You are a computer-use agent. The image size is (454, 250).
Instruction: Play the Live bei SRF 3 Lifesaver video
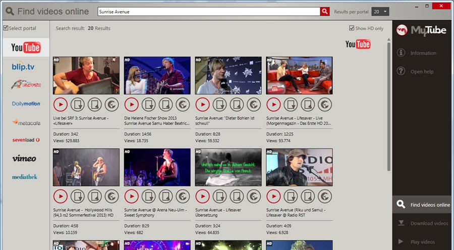(x=60, y=104)
